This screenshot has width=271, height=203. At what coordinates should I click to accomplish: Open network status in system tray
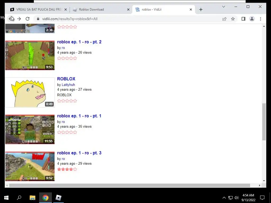[231, 198]
